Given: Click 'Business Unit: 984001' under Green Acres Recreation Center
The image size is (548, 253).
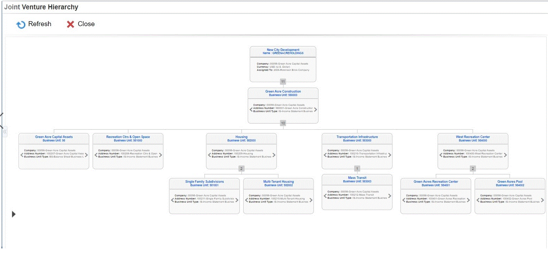Looking at the screenshot, I should pyautogui.click(x=436, y=185).
